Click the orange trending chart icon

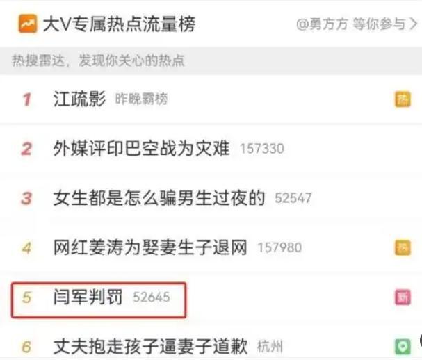(28, 24)
